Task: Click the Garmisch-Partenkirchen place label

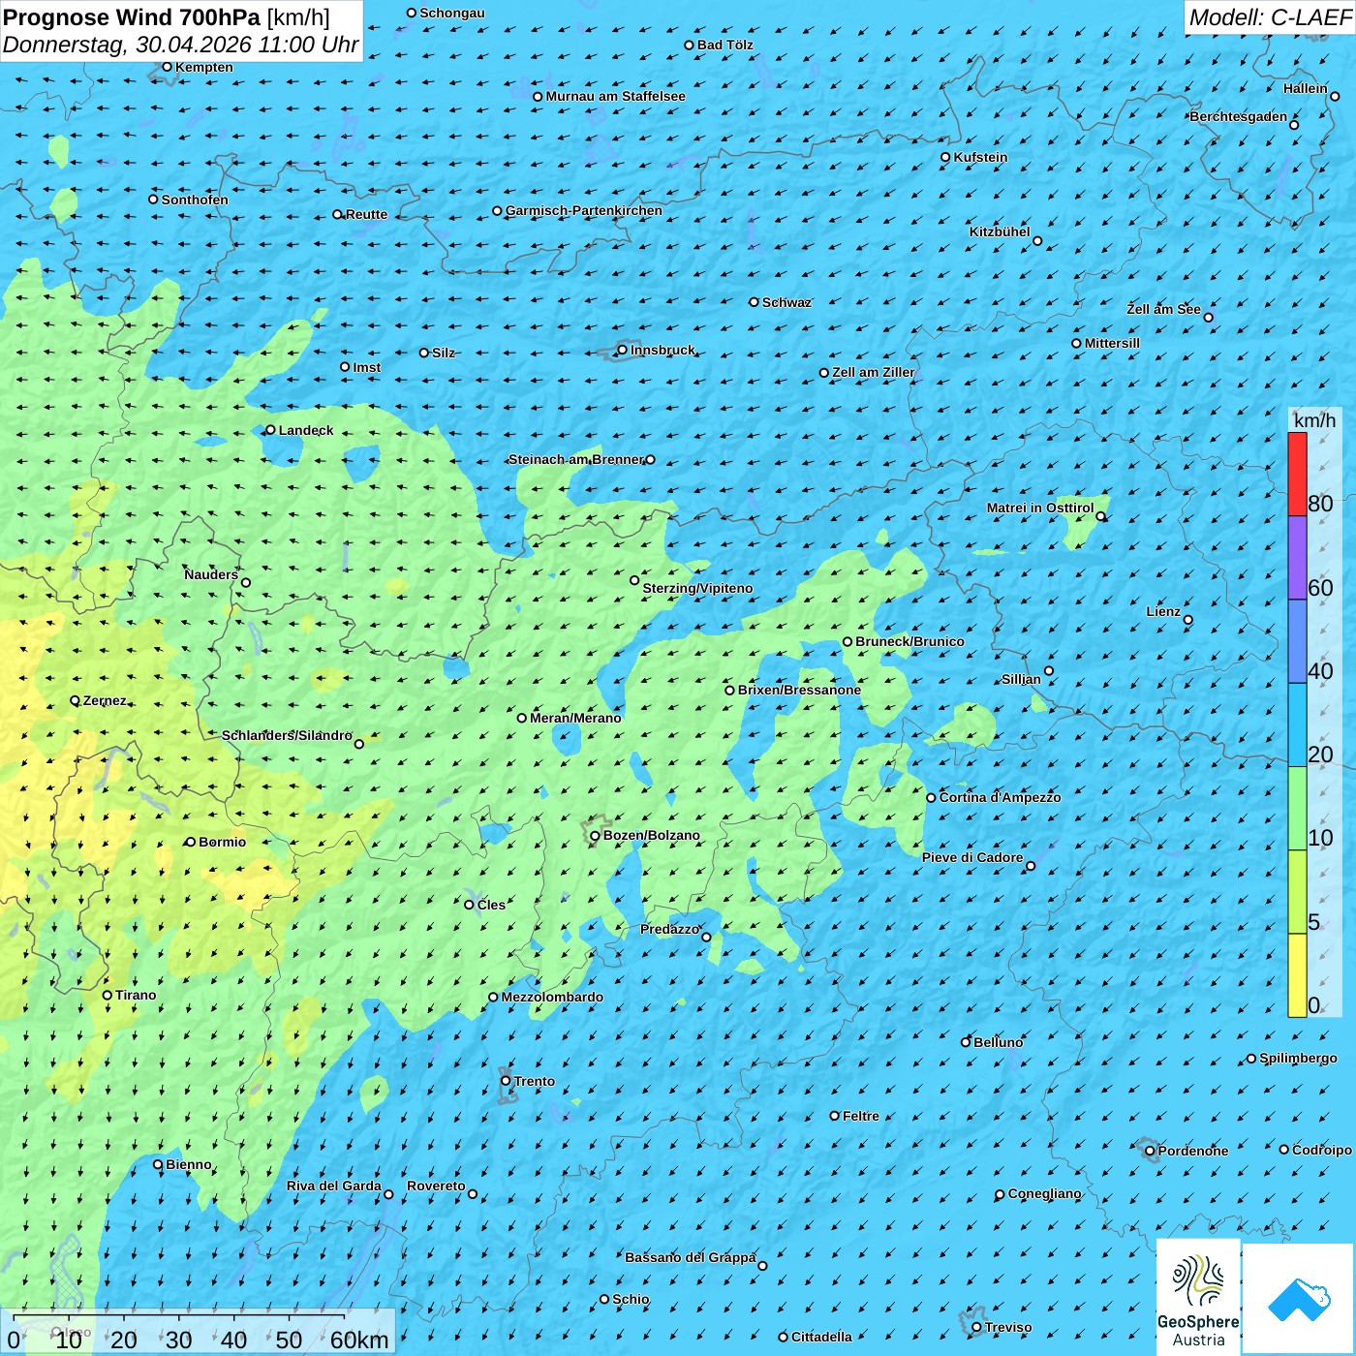Action: (583, 210)
